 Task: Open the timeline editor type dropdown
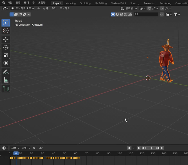(5, 148)
